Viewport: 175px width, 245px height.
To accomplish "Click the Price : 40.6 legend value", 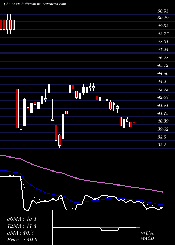I will click(22, 240).
